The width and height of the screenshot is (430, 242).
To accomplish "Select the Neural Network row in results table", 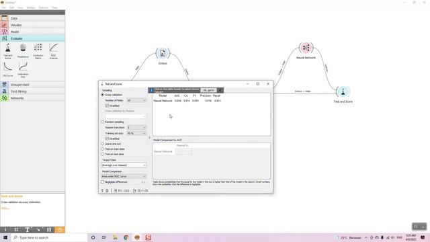I will click(x=187, y=101).
